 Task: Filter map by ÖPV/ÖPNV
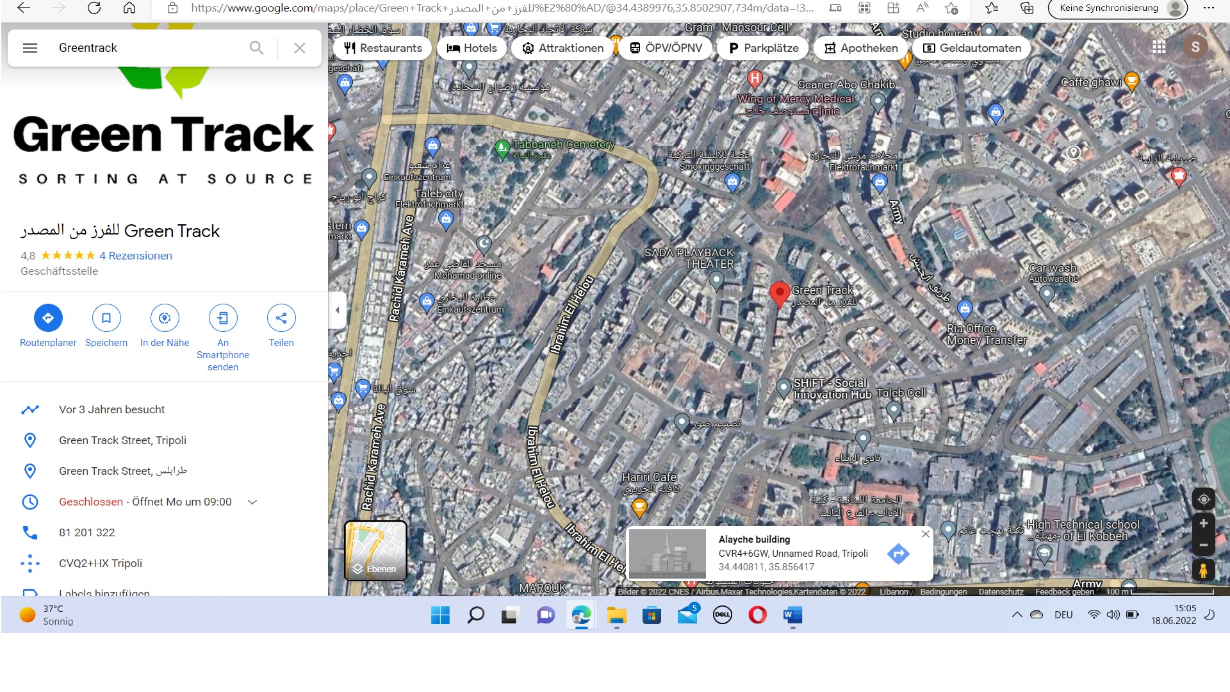point(666,48)
